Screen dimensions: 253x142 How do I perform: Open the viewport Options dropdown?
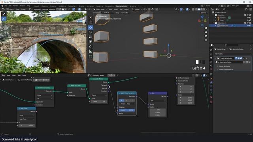204,13
